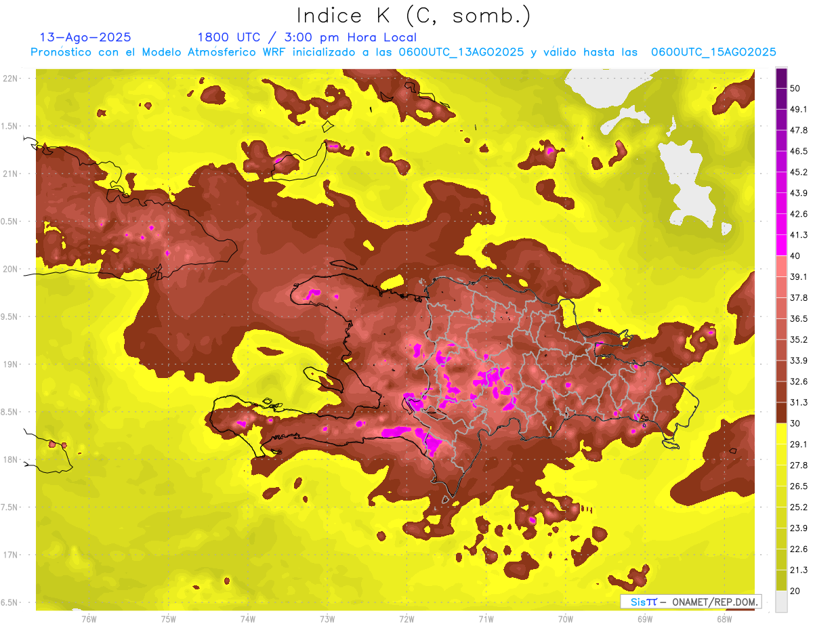Click the "17N" latitude label
This screenshot has width=813, height=628.
tap(10, 555)
